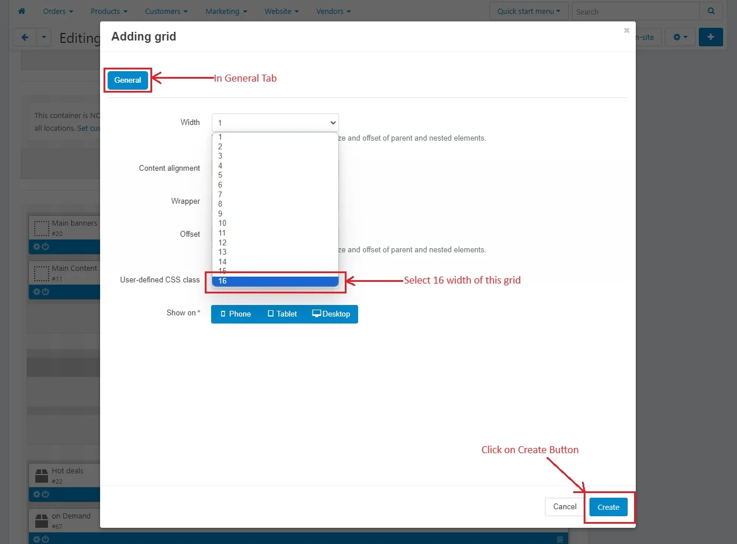
Task: Choose width option 5 in list
Action: [275, 175]
